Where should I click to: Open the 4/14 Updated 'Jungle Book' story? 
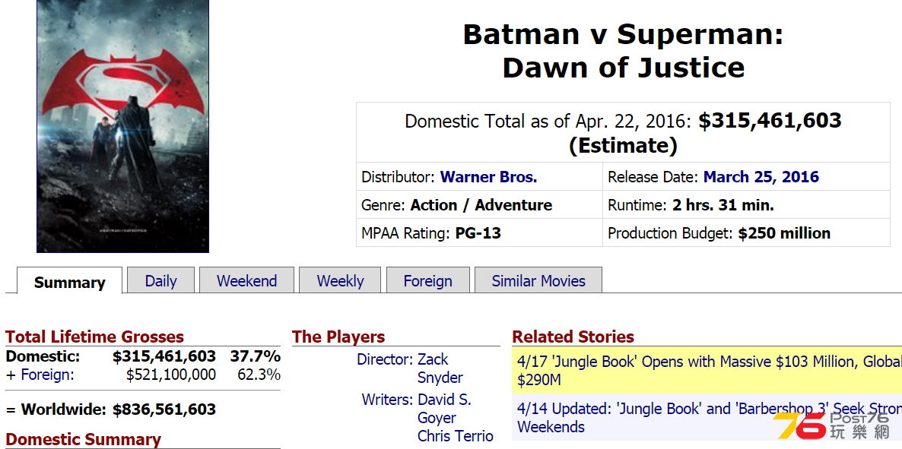point(707,417)
